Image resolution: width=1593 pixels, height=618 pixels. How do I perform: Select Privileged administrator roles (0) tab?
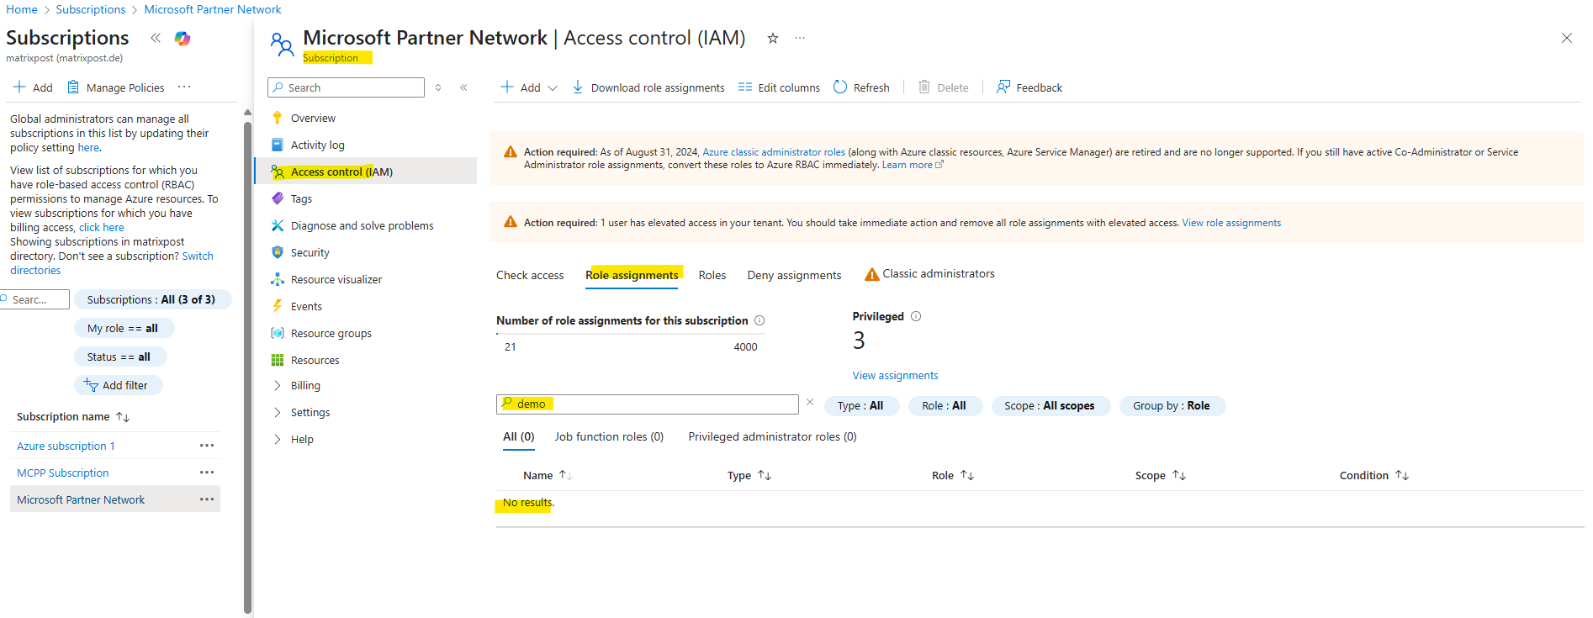pyautogui.click(x=772, y=436)
